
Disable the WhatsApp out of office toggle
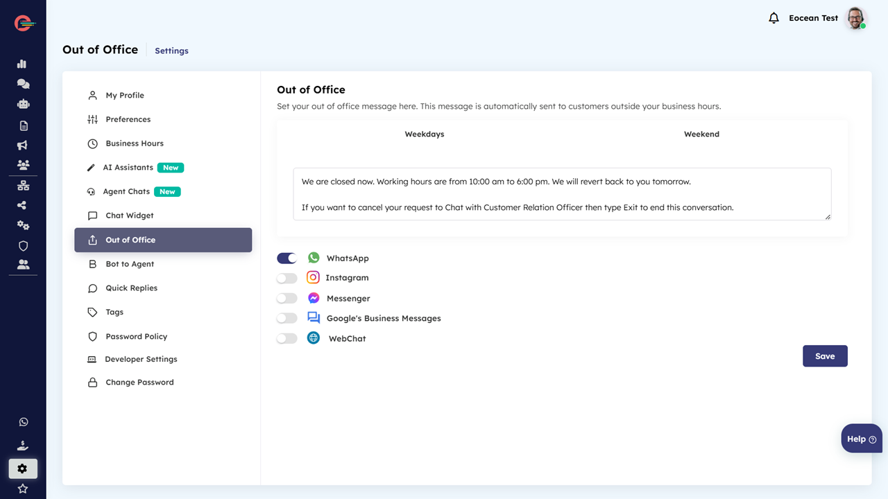287,259
